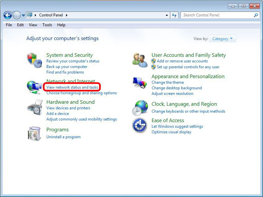Click the User Accounts people icon
The height and width of the screenshot is (197, 263).
pyautogui.click(x=140, y=60)
